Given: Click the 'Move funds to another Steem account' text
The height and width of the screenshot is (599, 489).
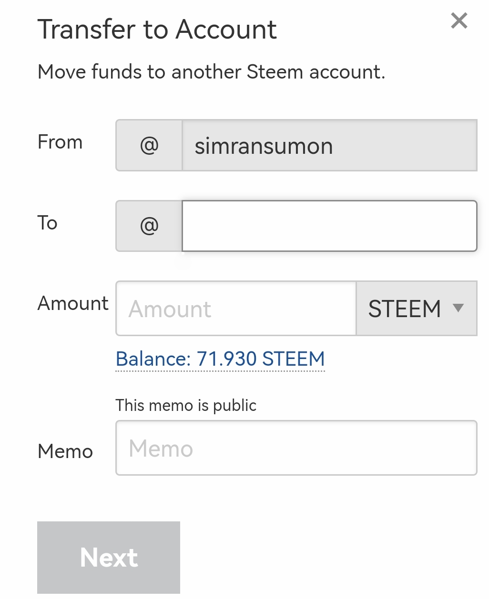Looking at the screenshot, I should [x=211, y=72].
